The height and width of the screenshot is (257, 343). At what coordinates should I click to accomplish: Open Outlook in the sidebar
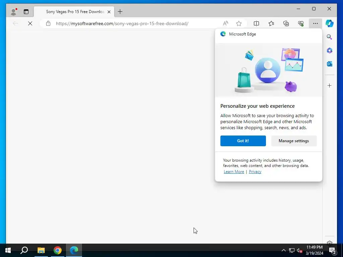click(x=330, y=64)
